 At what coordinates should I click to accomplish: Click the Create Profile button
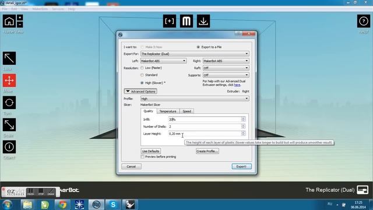coord(207,151)
